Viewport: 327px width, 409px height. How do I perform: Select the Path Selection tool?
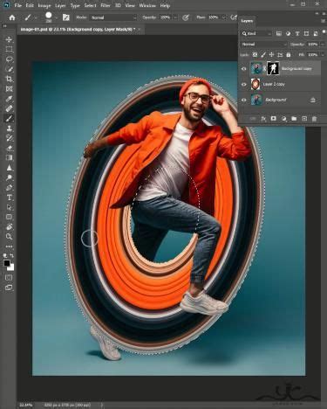coord(9,207)
